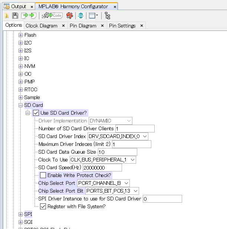Click Number of SD Card Driver Clients field
Screen dimensions: 227x229
click(135, 129)
